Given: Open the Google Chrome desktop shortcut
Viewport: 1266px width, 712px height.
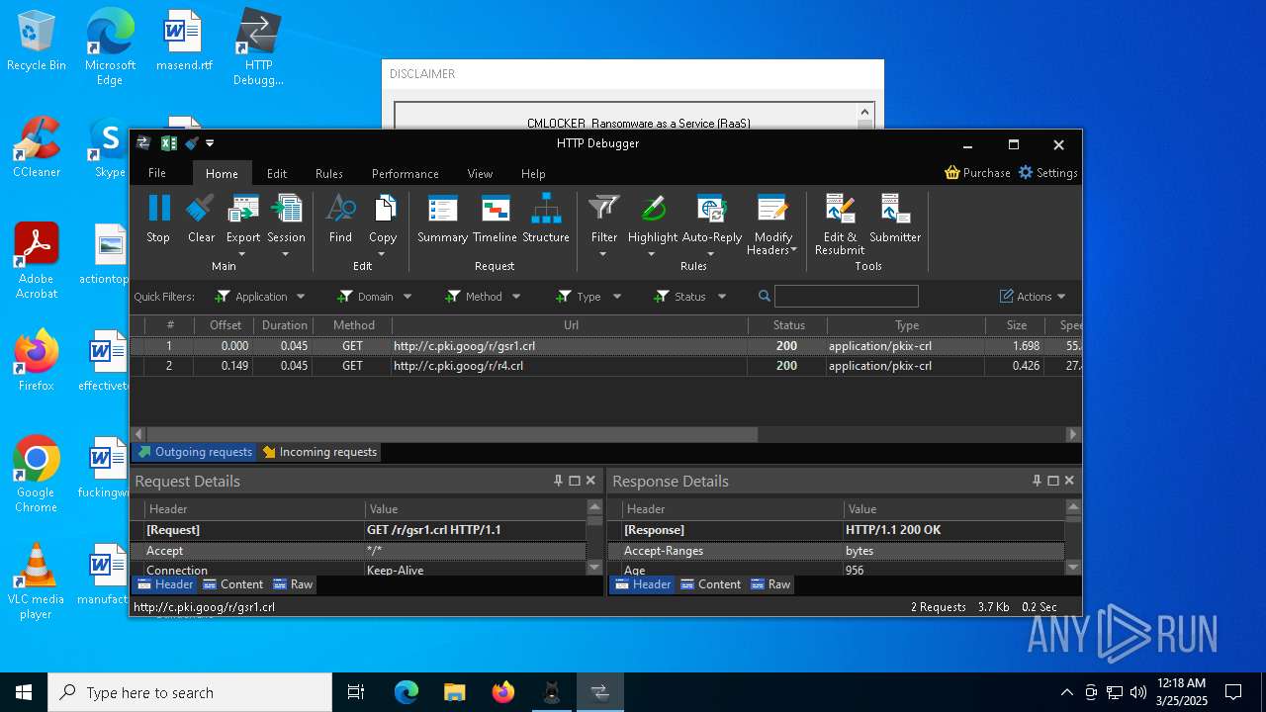Looking at the screenshot, I should click(36, 475).
